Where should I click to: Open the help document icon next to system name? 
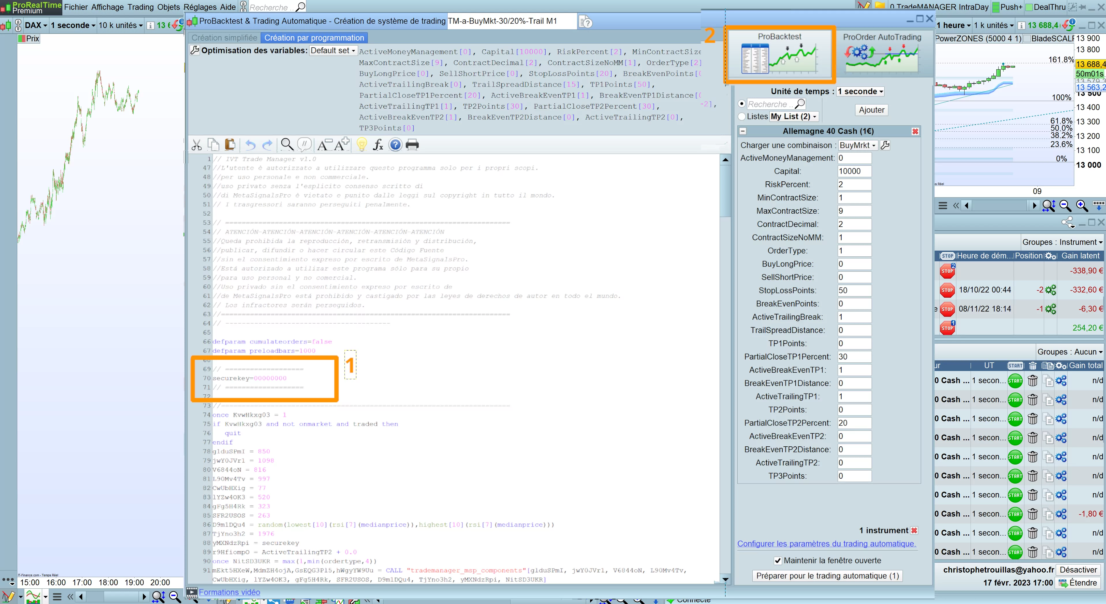pos(586,21)
